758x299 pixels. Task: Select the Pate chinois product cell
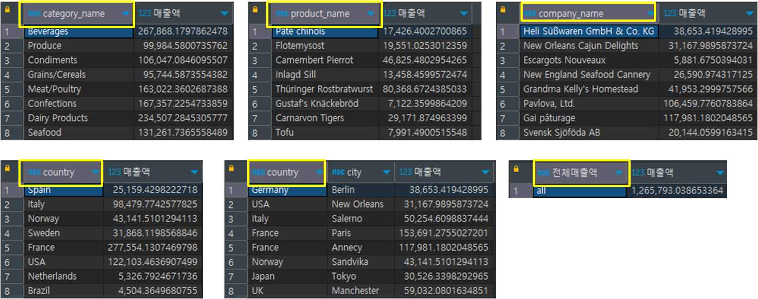pos(325,31)
